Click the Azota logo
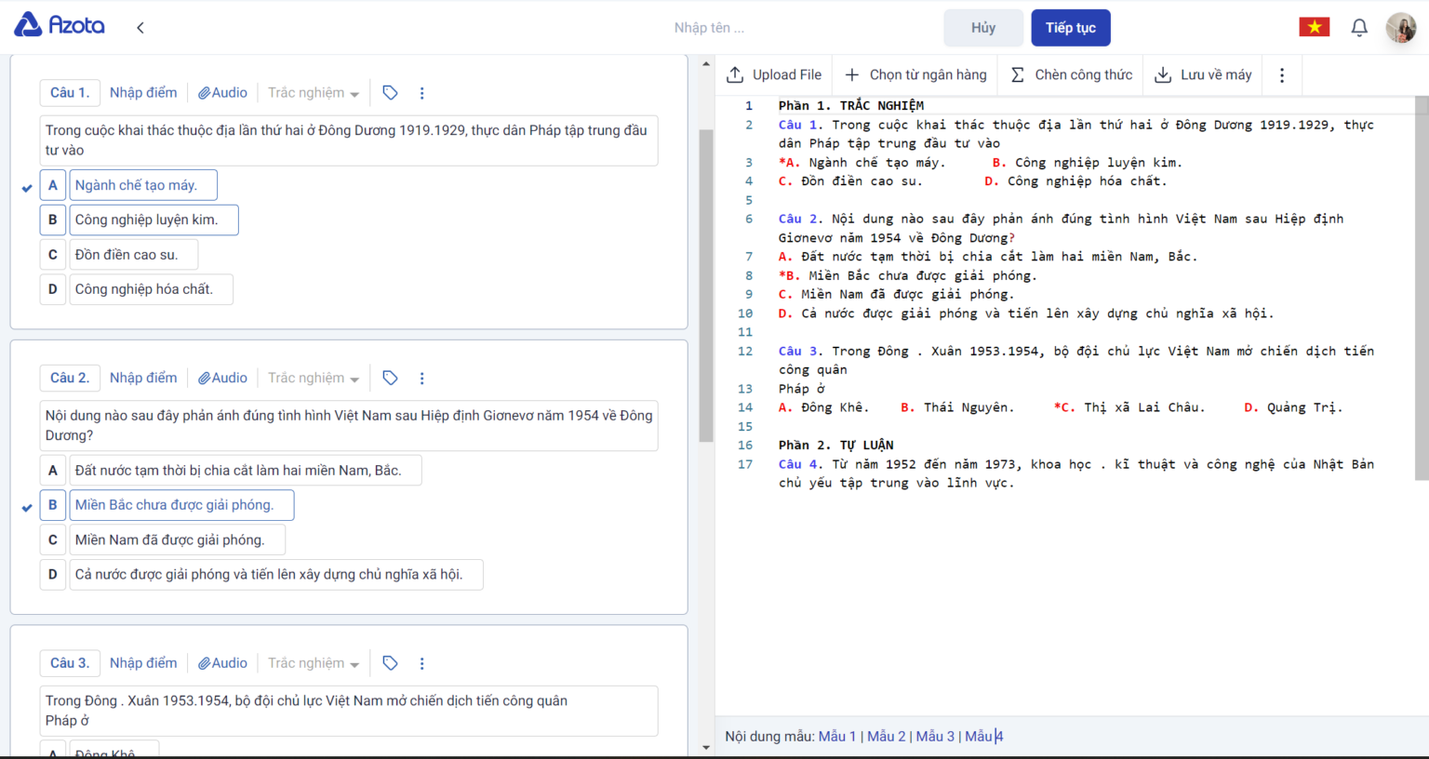 60,25
